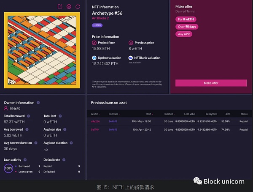Select the Over 90 days term pill
Viewport: 253px width, 192px height.
click(187, 27)
